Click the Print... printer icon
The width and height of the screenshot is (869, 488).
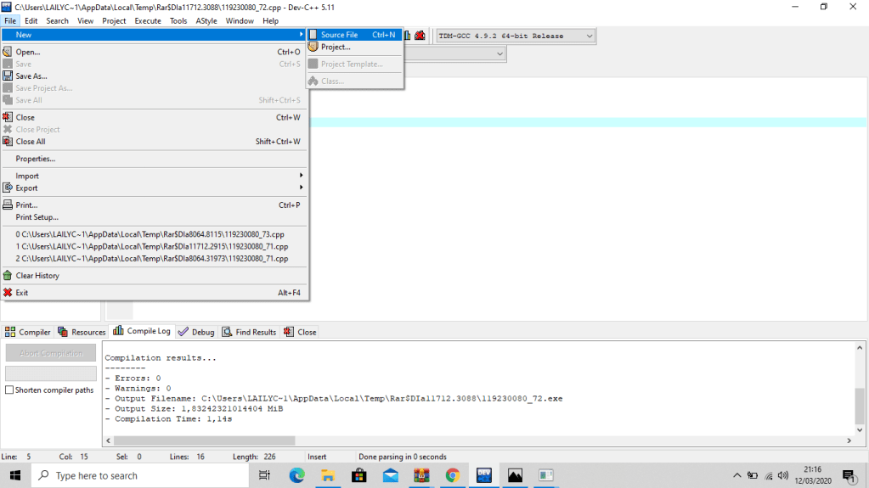tap(8, 205)
